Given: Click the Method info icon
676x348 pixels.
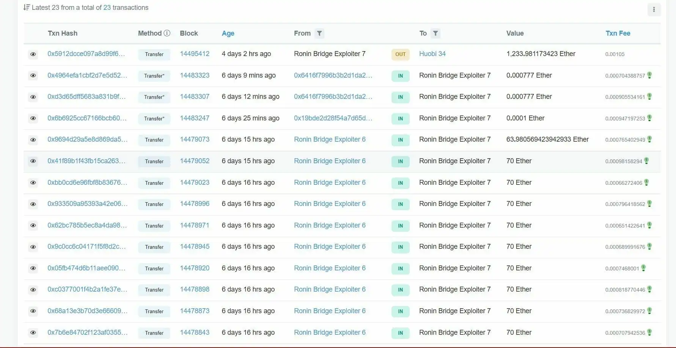Looking at the screenshot, I should (167, 33).
